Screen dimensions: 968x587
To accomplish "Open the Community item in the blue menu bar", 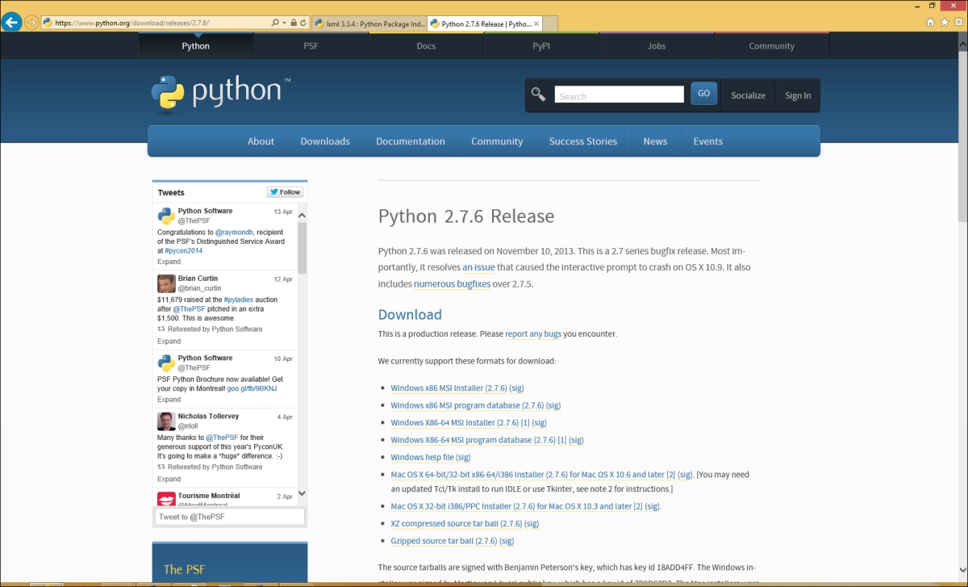I will [497, 141].
